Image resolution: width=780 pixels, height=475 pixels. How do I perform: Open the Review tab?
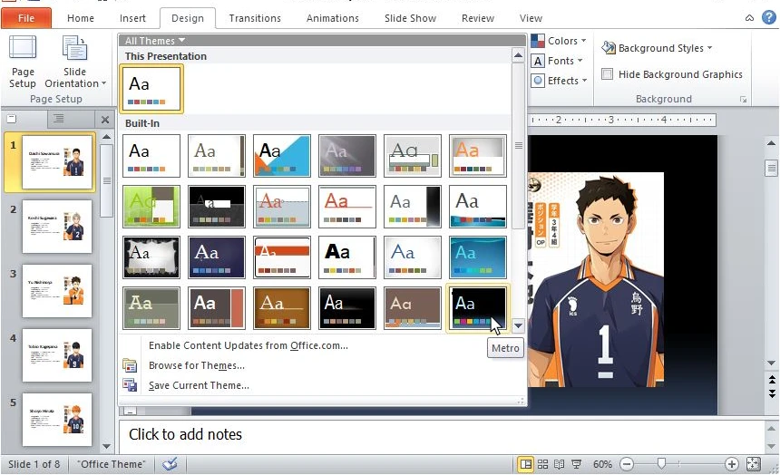point(478,18)
